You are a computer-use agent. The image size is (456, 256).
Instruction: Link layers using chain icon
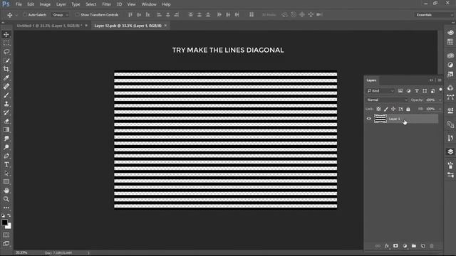(378, 246)
